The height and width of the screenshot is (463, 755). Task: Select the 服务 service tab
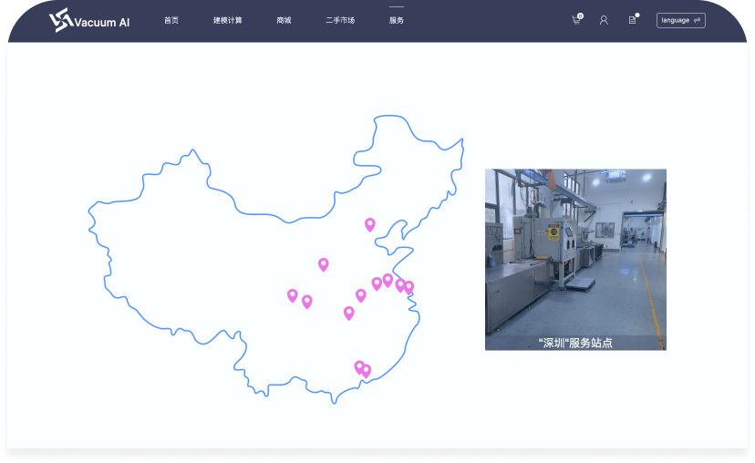point(397,20)
